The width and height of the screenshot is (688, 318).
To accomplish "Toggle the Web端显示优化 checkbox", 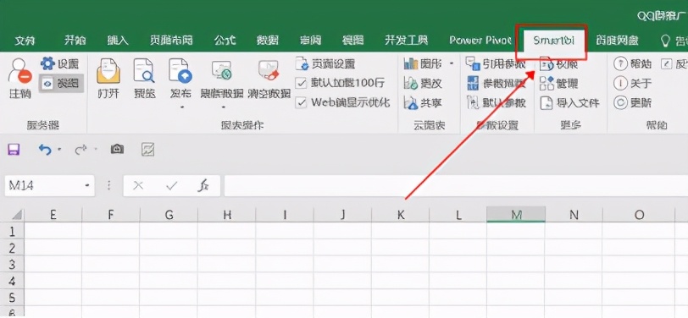I will click(302, 103).
